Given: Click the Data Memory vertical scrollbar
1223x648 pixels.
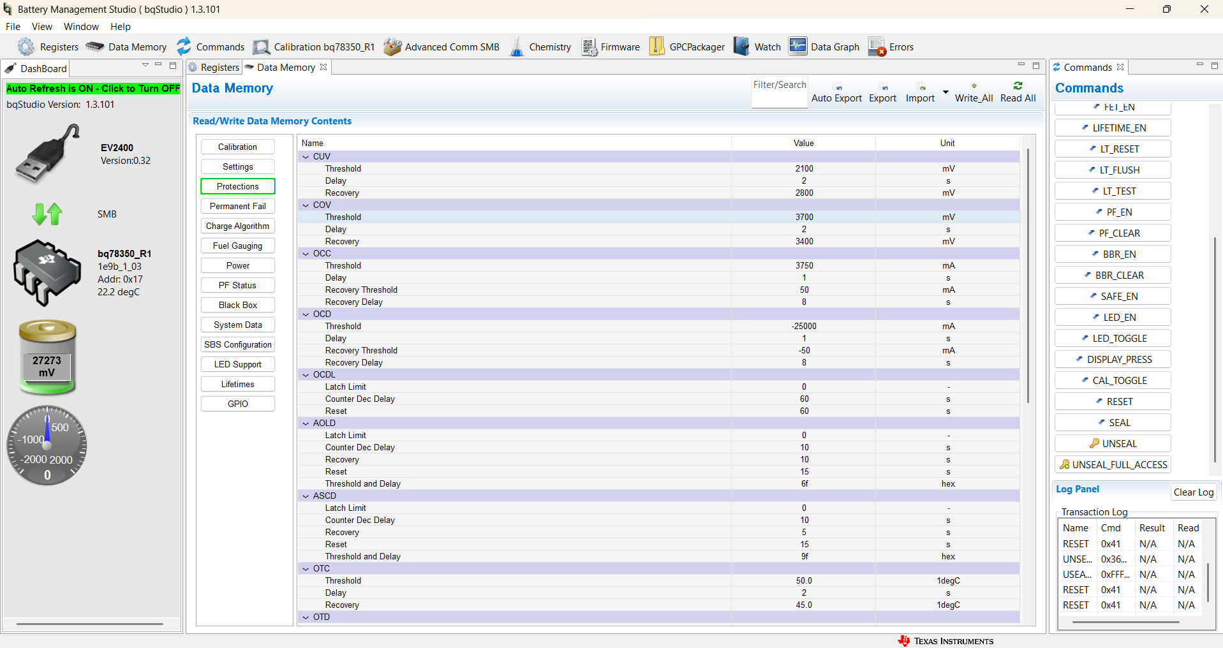Looking at the screenshot, I should pos(1028,274).
